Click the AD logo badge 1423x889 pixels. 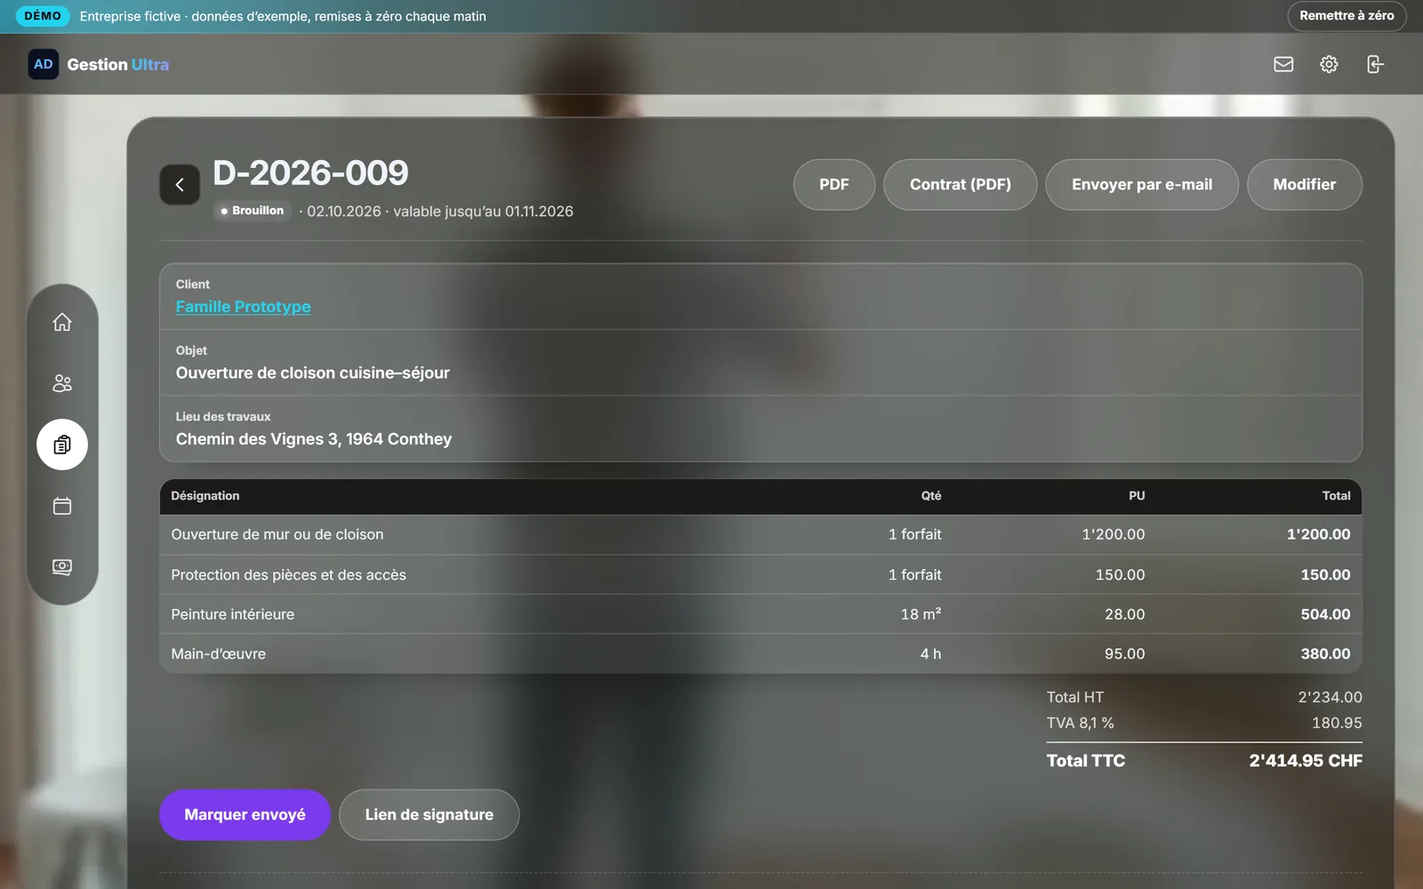coord(44,64)
